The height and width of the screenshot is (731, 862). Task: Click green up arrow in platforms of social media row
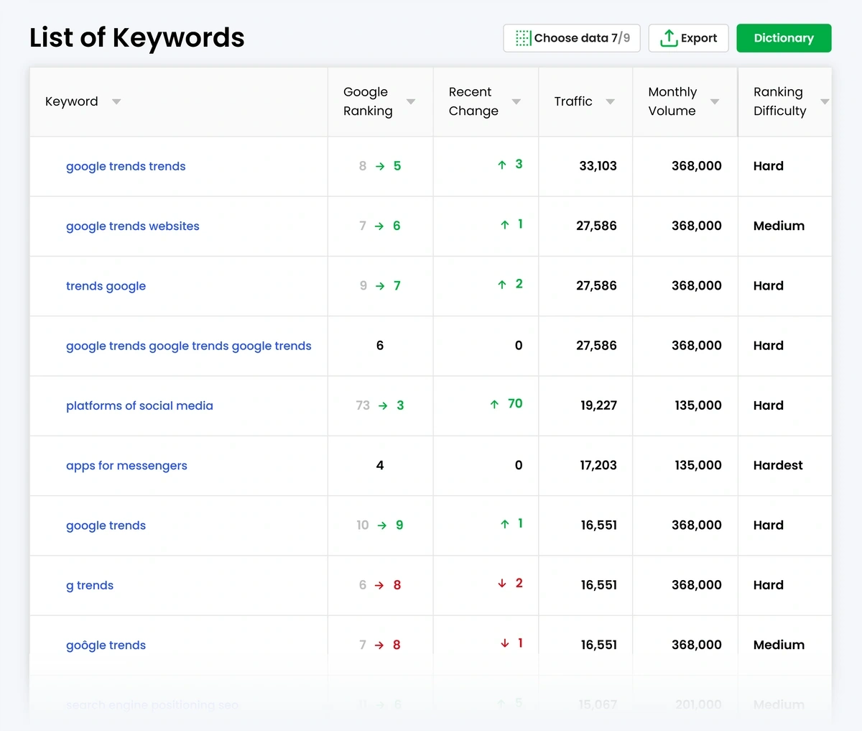pyautogui.click(x=494, y=404)
